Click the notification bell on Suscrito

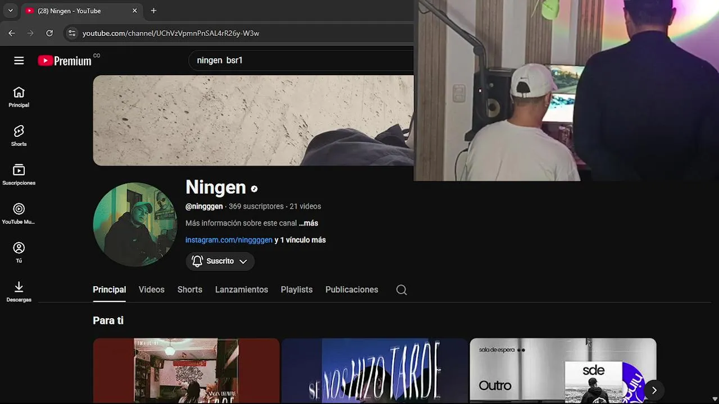tap(197, 261)
